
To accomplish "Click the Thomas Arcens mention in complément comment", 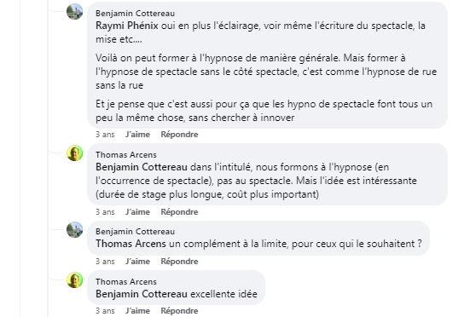I will tap(131, 244).
